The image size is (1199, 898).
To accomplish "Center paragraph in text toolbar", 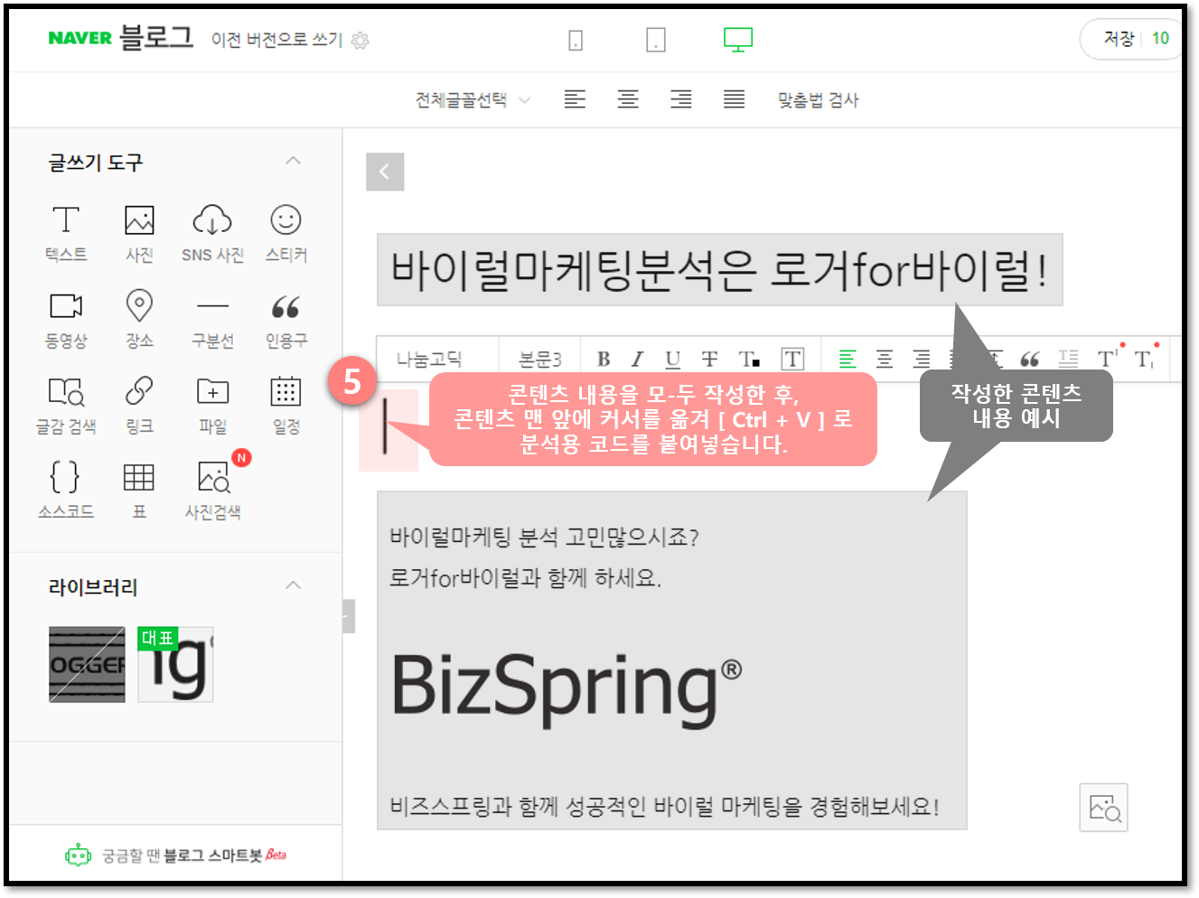I will [885, 360].
